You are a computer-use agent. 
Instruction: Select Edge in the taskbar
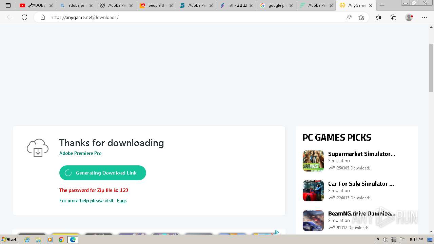[73, 240]
